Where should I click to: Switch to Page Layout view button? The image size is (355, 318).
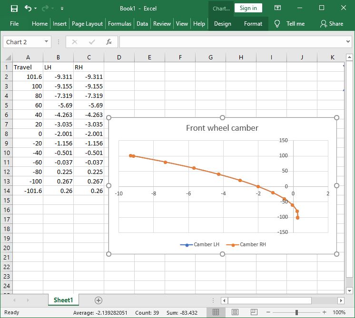[234, 312]
